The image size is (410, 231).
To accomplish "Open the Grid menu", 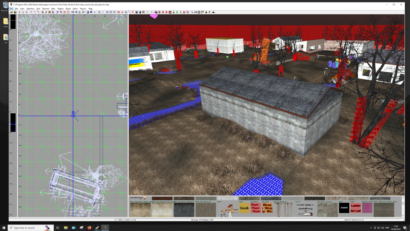I will coord(38,9).
